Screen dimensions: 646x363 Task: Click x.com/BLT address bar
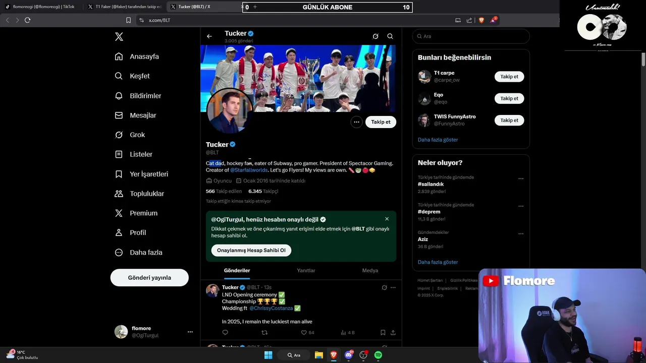pos(293,20)
